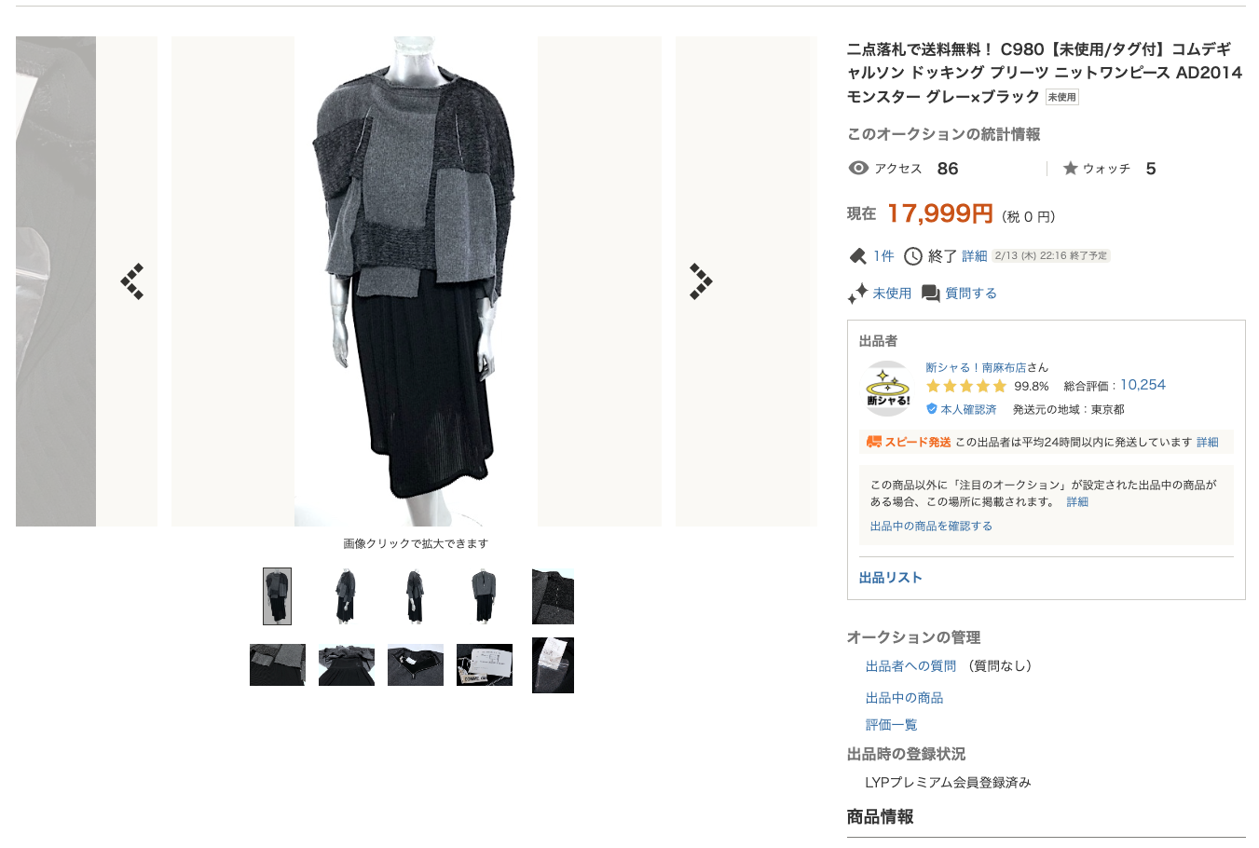Open the 出品リスト link
The image size is (1259, 848).
point(891,578)
